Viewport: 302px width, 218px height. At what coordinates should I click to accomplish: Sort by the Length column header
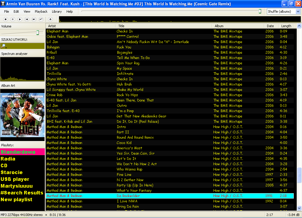tap(286, 26)
